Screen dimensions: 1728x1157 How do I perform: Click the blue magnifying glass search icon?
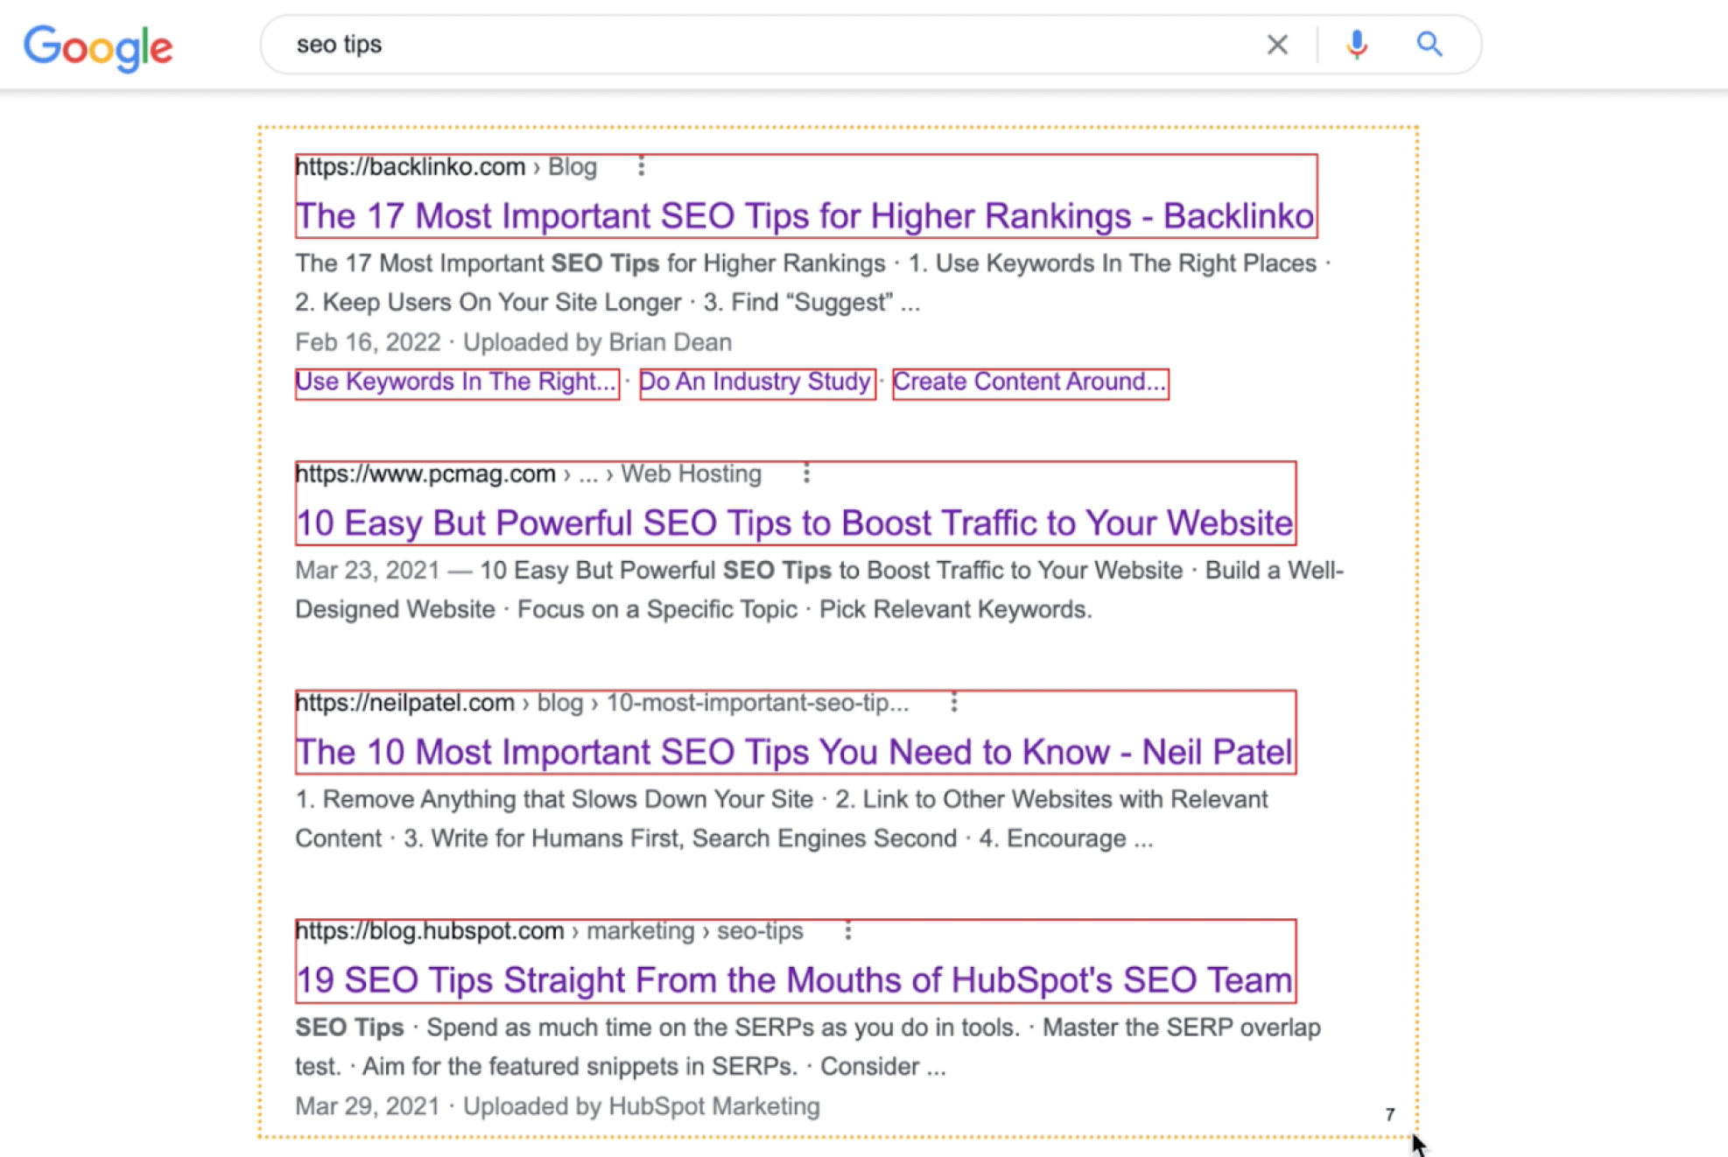tap(1429, 44)
